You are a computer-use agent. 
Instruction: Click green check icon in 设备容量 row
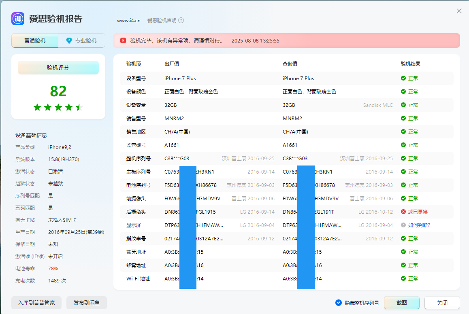(x=403, y=105)
